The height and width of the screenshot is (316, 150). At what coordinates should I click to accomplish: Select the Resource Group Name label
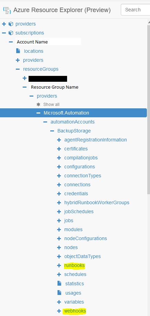pyautogui.click(x=54, y=87)
